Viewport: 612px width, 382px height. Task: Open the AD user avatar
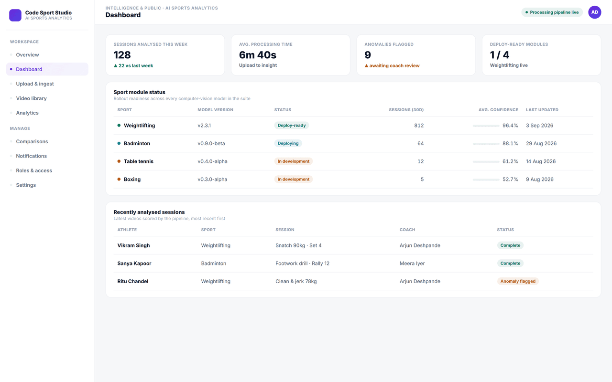point(595,12)
